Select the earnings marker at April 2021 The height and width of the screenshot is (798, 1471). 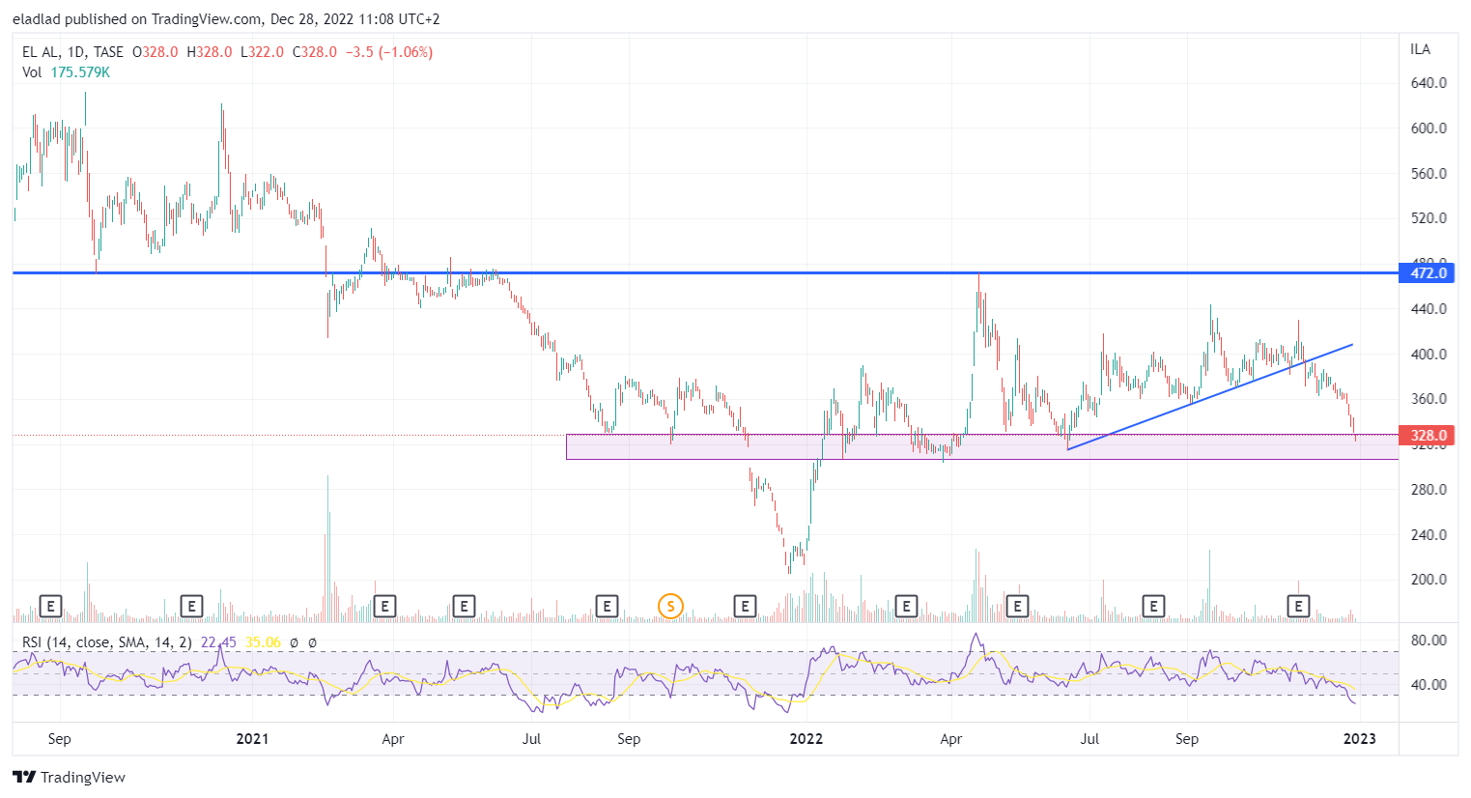[x=384, y=606]
